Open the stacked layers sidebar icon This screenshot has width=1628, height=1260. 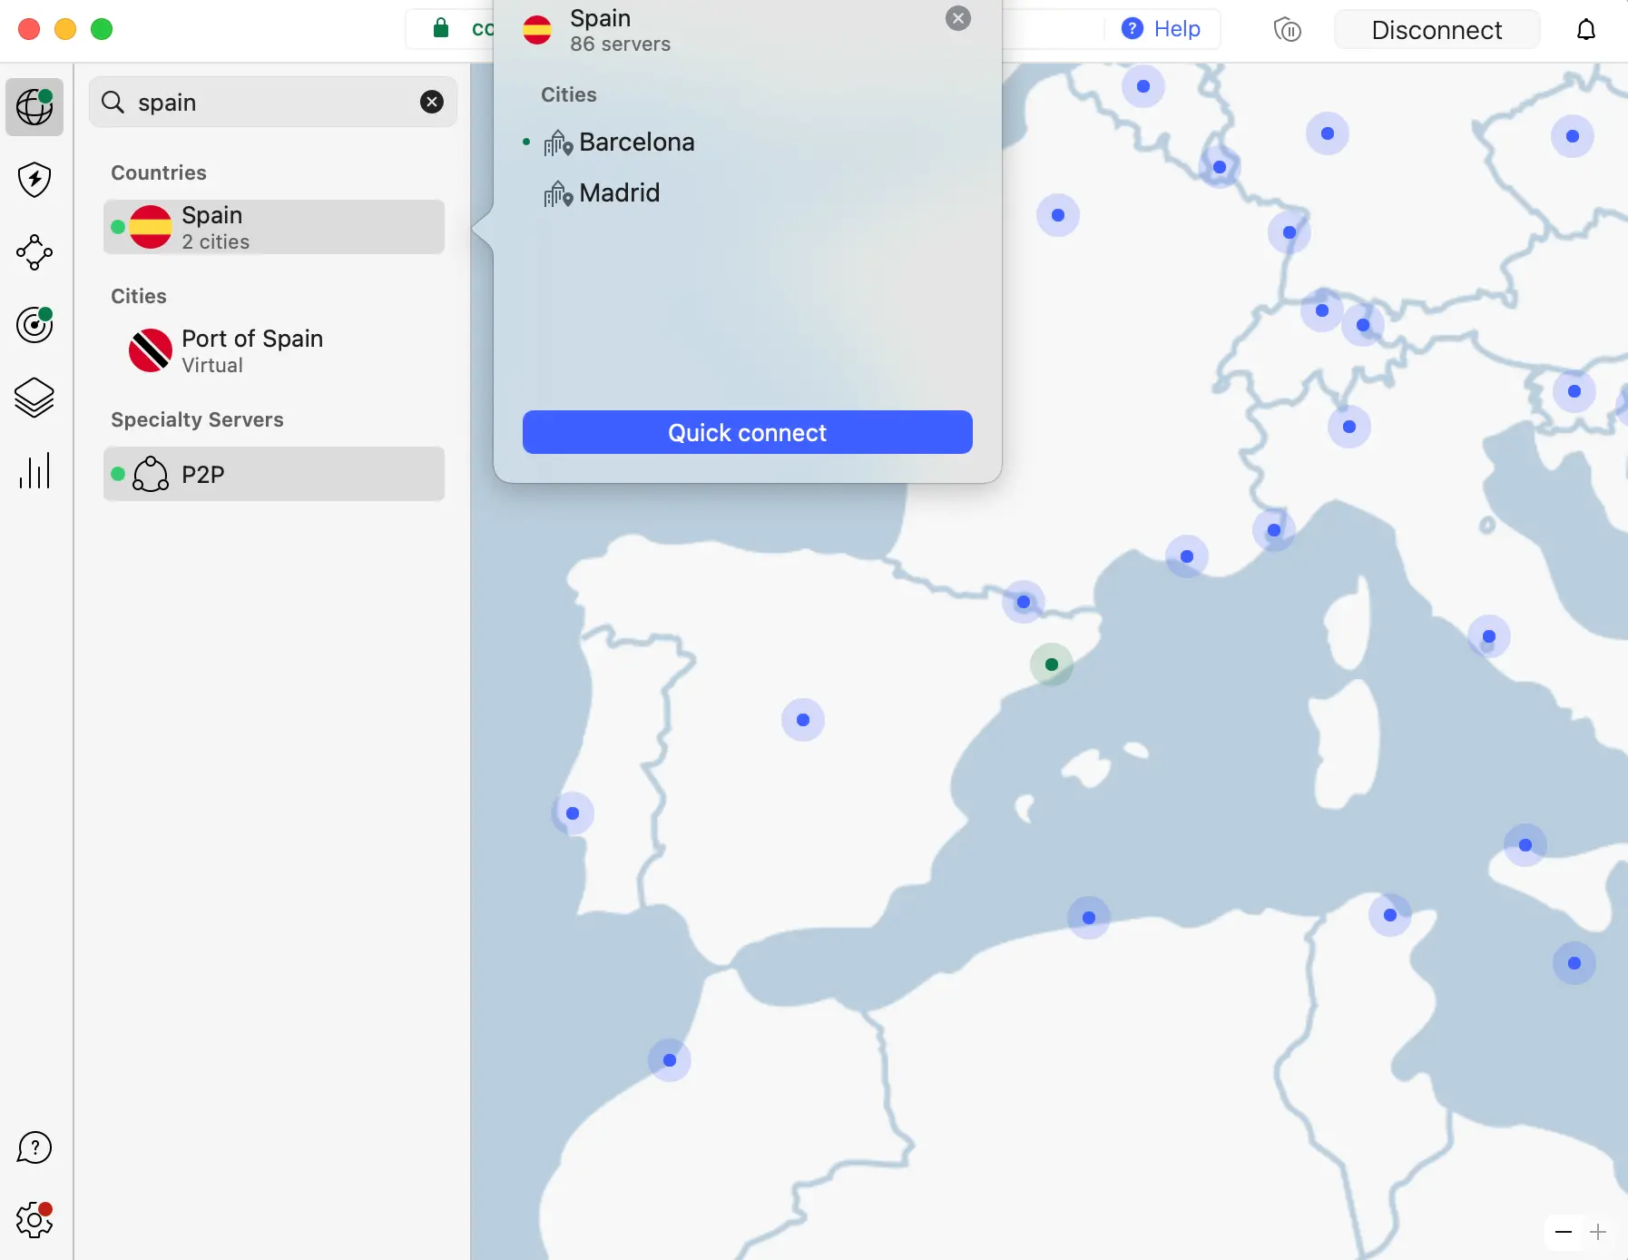click(34, 398)
